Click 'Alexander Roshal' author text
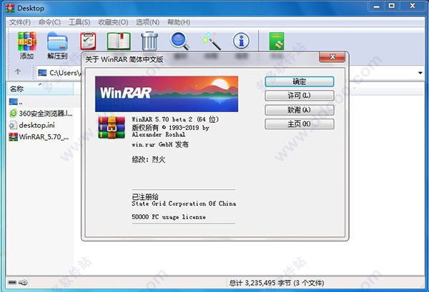 pyautogui.click(x=159, y=134)
